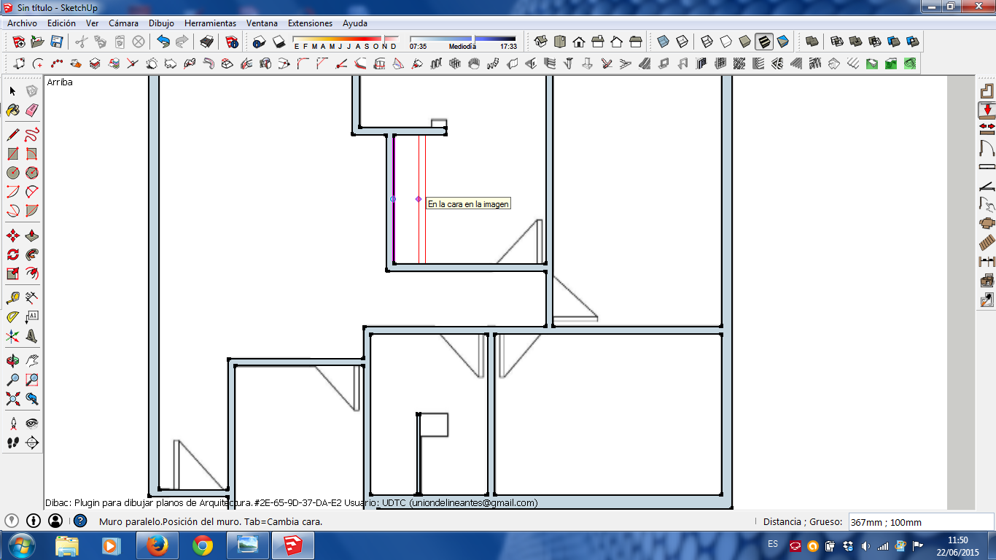Choose the Line pencil tool

point(13,135)
